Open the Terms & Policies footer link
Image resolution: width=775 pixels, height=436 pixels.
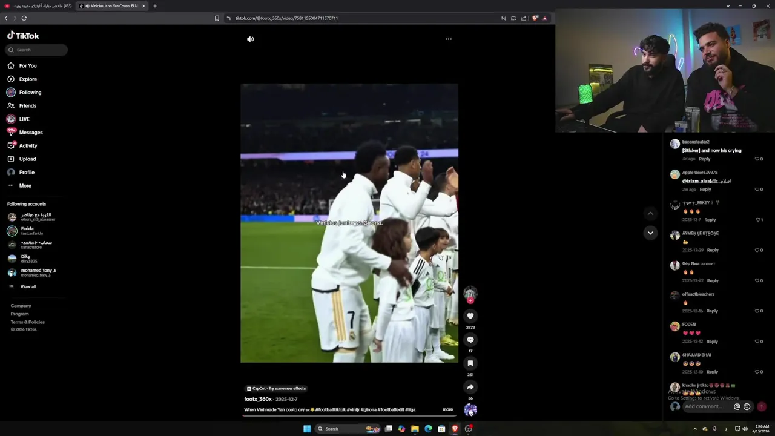[x=27, y=322]
